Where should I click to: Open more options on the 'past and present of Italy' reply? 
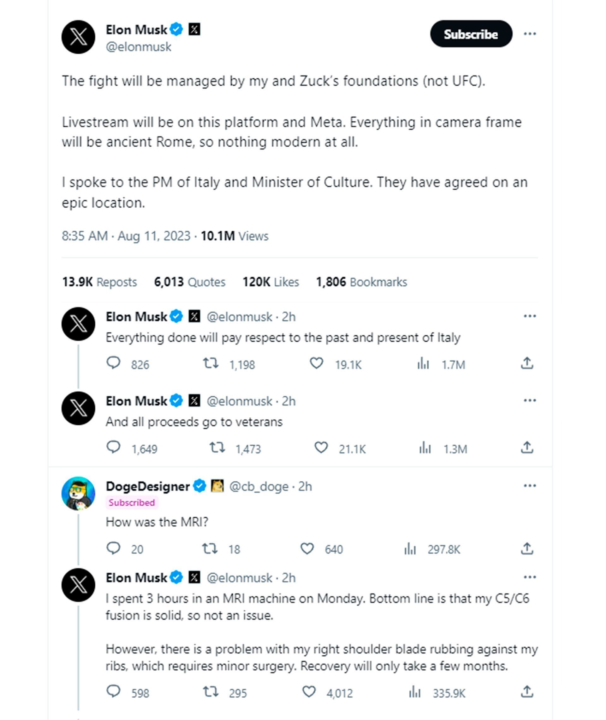(529, 316)
